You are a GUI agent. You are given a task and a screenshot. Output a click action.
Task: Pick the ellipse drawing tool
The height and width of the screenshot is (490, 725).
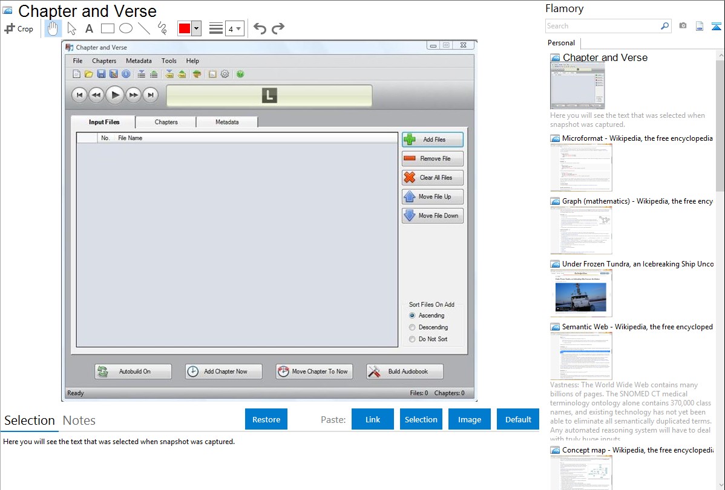coord(126,28)
